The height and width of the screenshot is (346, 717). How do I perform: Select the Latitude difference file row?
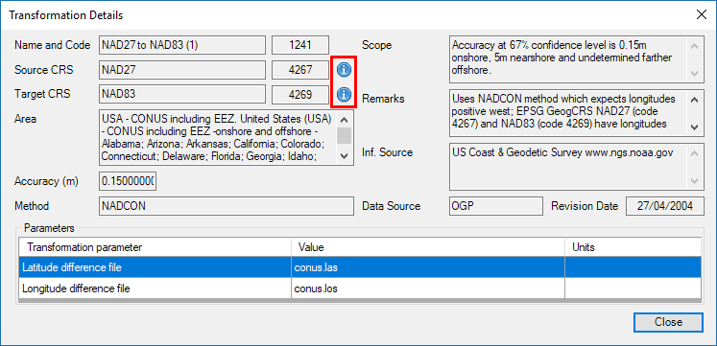360,268
